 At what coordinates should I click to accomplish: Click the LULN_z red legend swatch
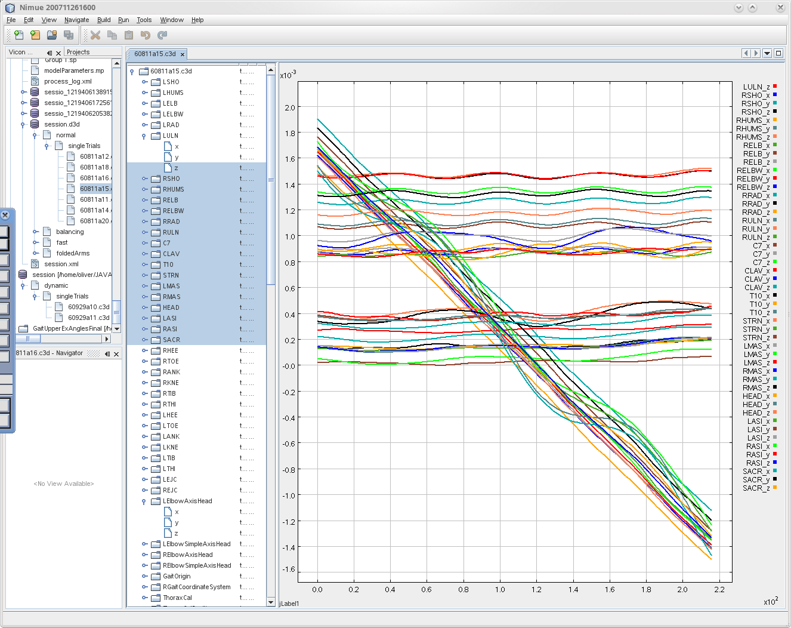point(774,87)
